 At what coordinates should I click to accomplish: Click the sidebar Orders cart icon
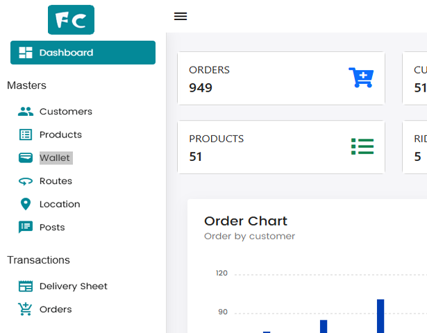[x=25, y=309]
